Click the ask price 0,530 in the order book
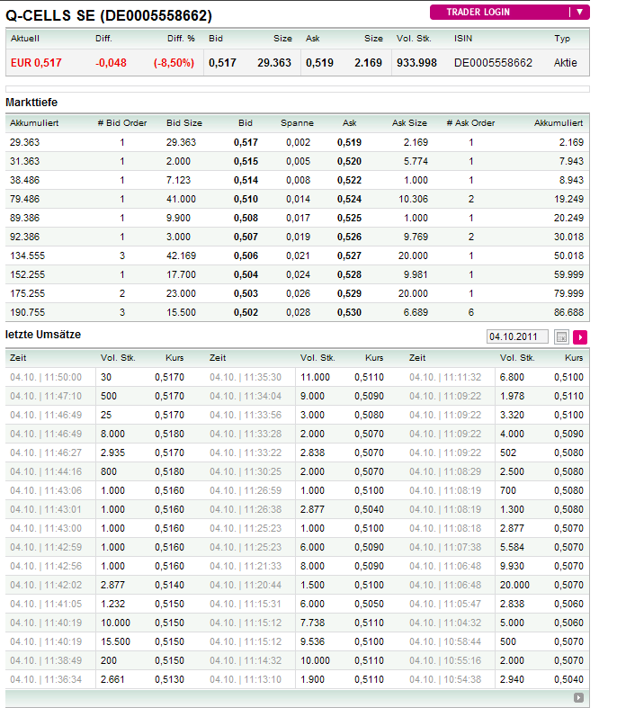This screenshot has width=617, height=708. pos(349,312)
